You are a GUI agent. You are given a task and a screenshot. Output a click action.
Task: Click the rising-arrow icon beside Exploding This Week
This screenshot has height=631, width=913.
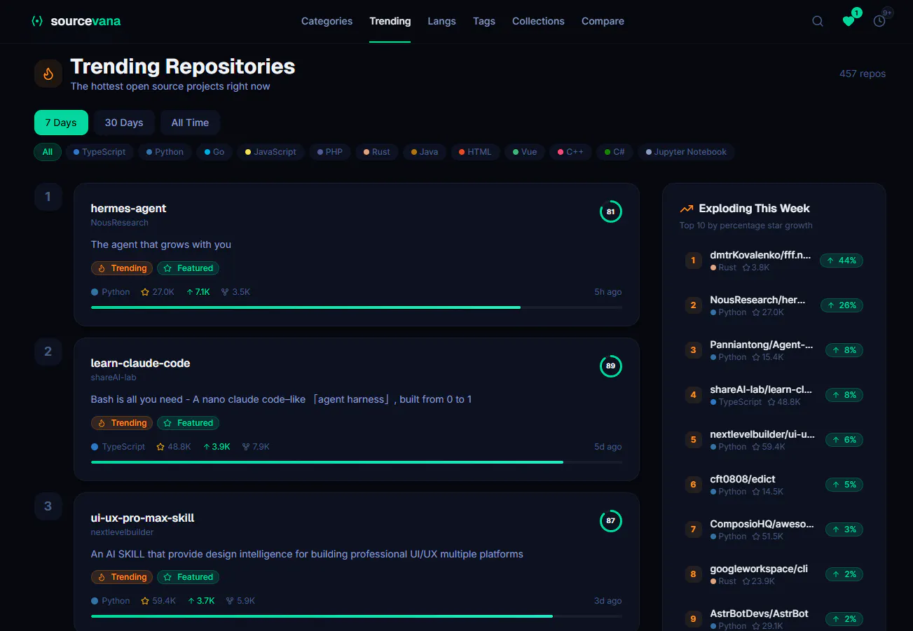687,209
